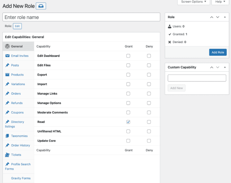Click the Tickets icon in sidebar

click(7, 155)
